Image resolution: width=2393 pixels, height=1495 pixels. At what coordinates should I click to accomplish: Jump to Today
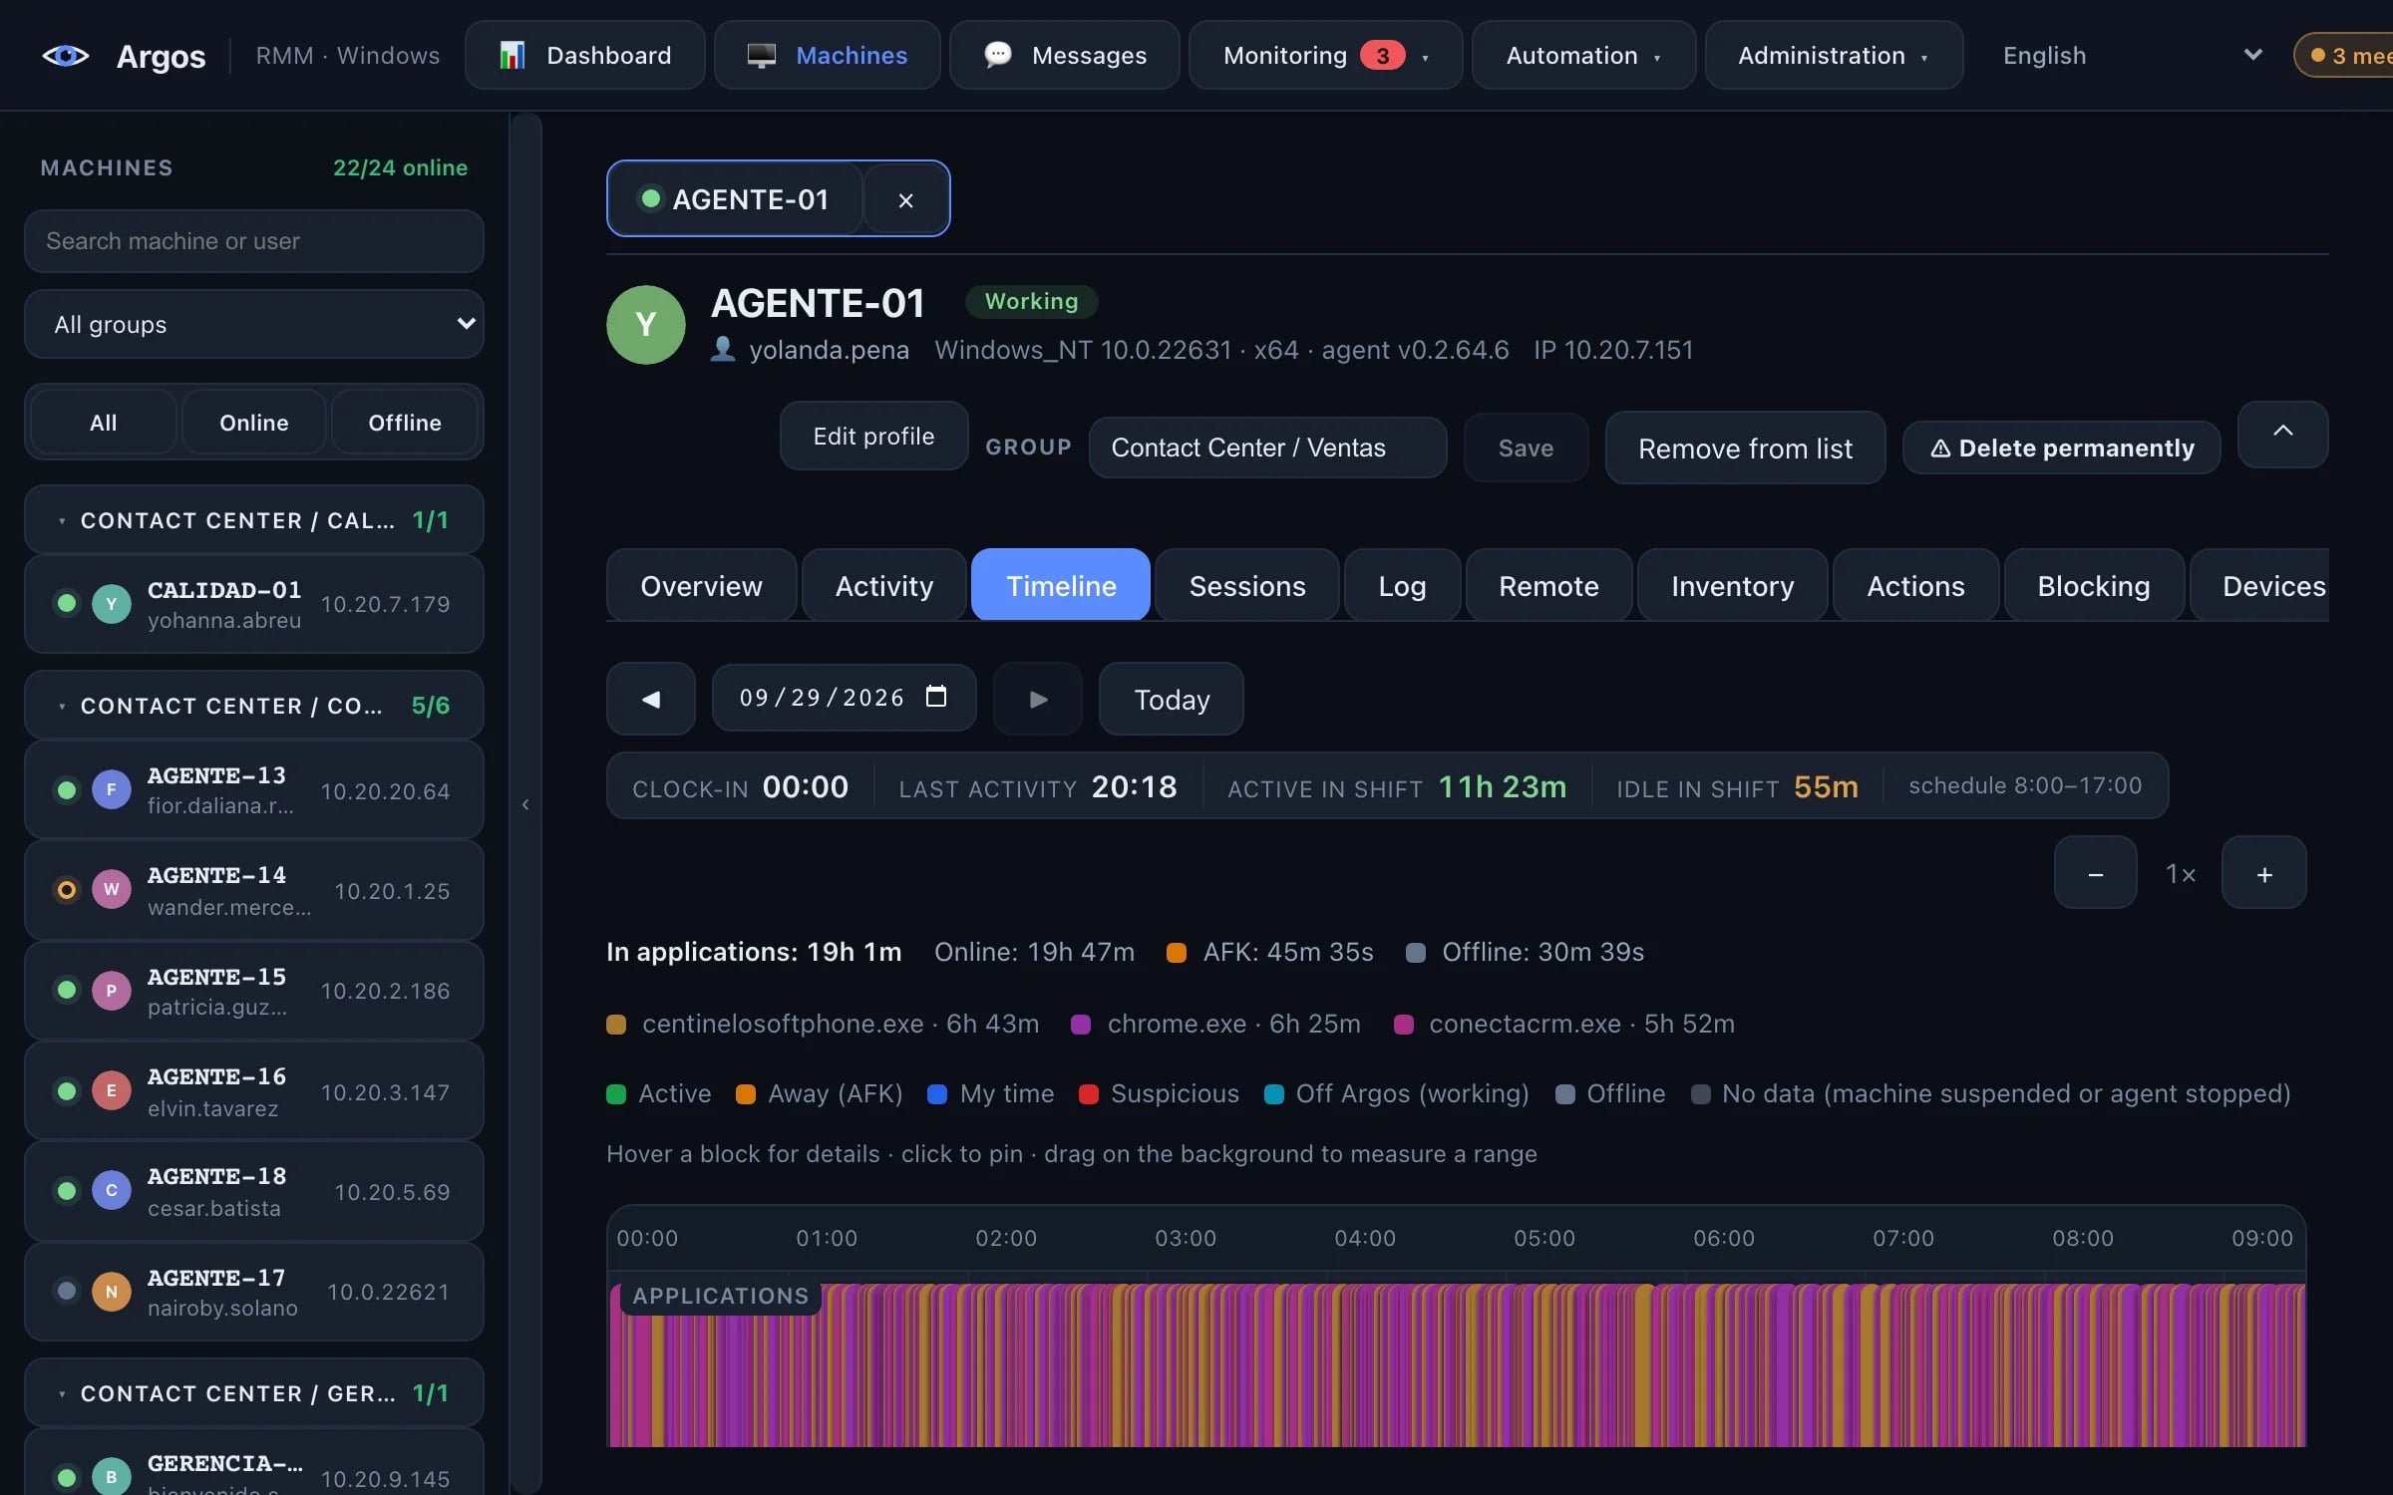coord(1172,700)
